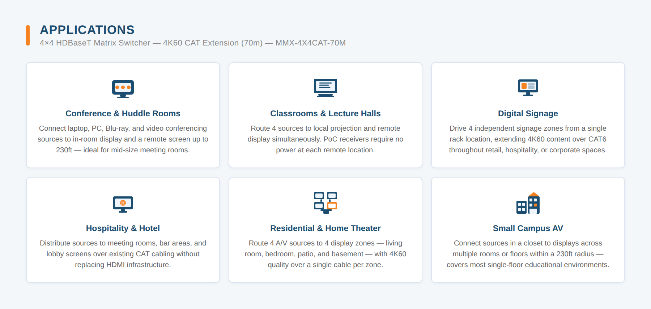Select the Residential & Home Theater heading
Image resolution: width=651 pixels, height=309 pixels.
pos(325,228)
